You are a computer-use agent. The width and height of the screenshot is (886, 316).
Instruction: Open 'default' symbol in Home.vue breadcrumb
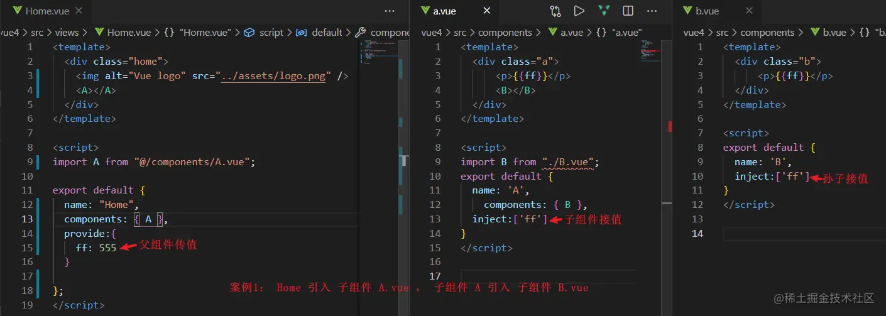(x=319, y=33)
